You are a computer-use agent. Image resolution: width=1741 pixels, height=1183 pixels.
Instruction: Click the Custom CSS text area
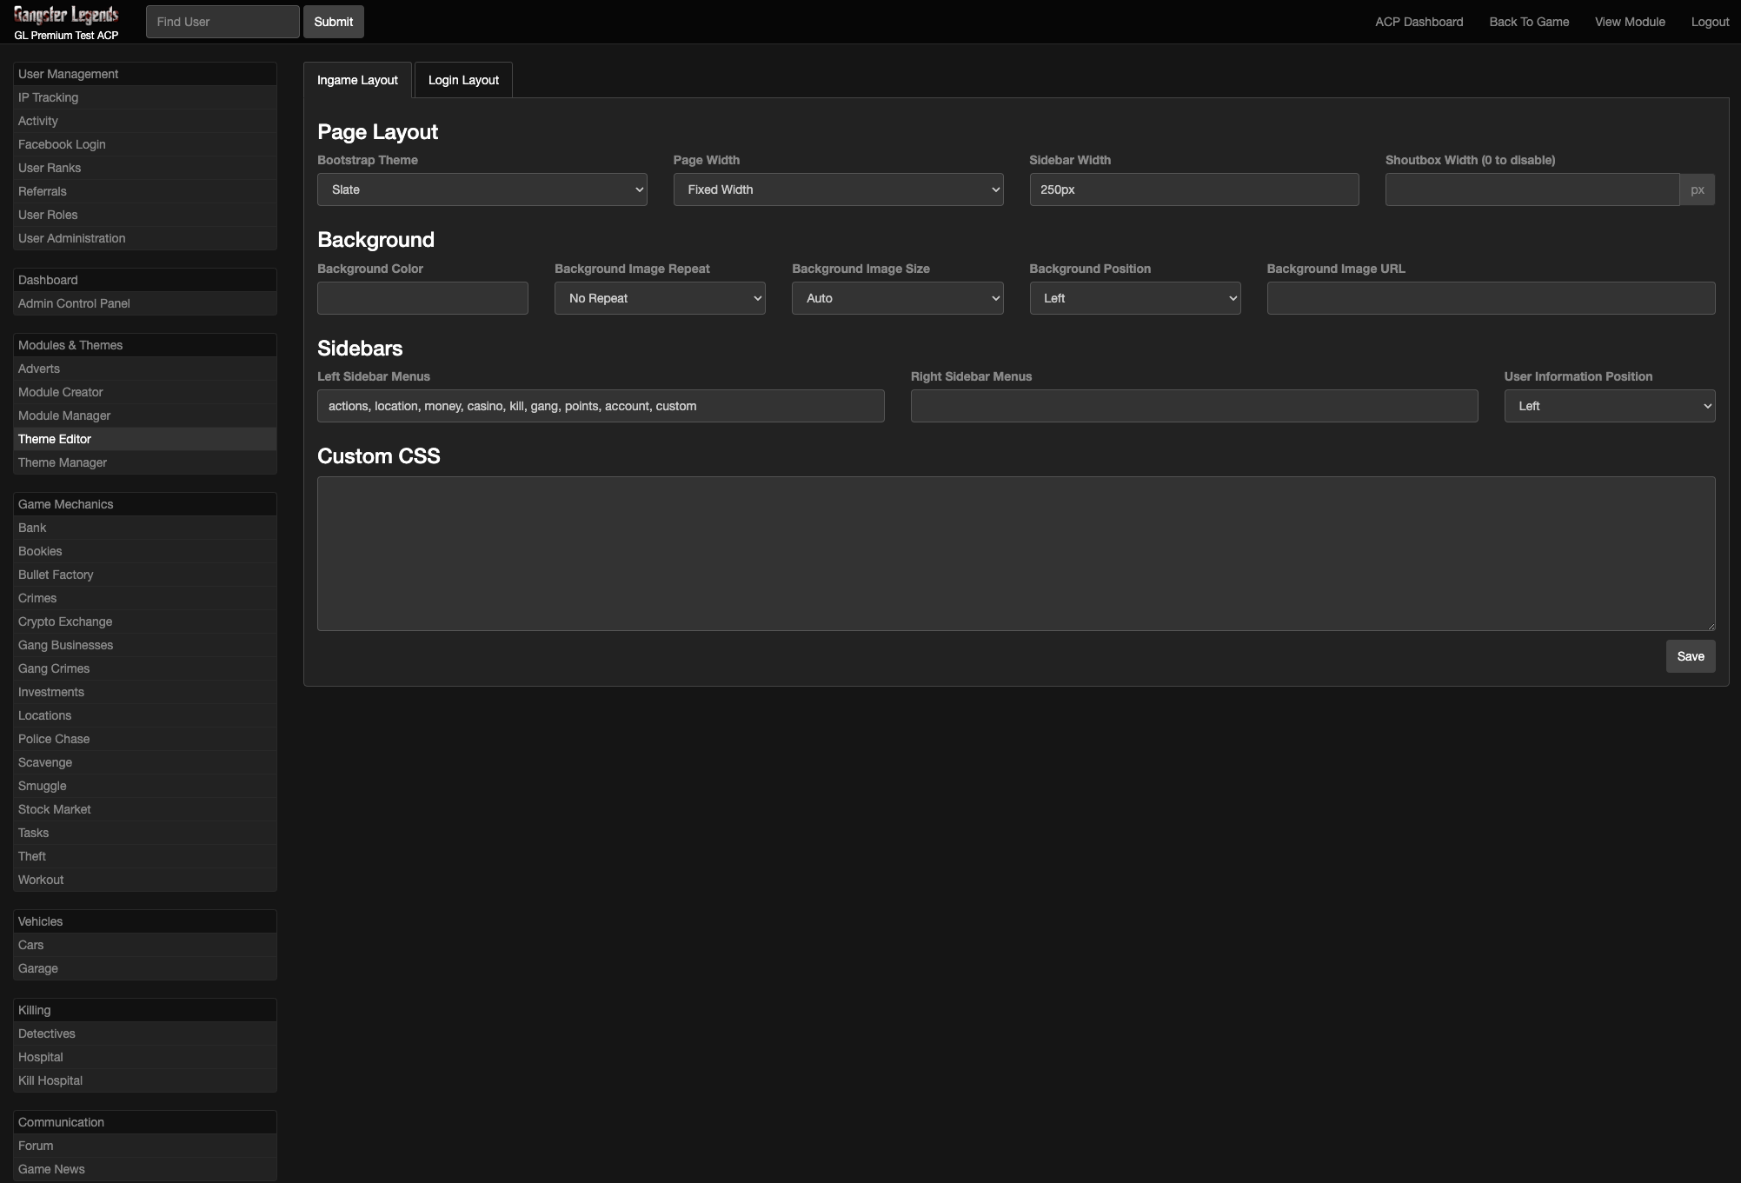[x=1015, y=553]
